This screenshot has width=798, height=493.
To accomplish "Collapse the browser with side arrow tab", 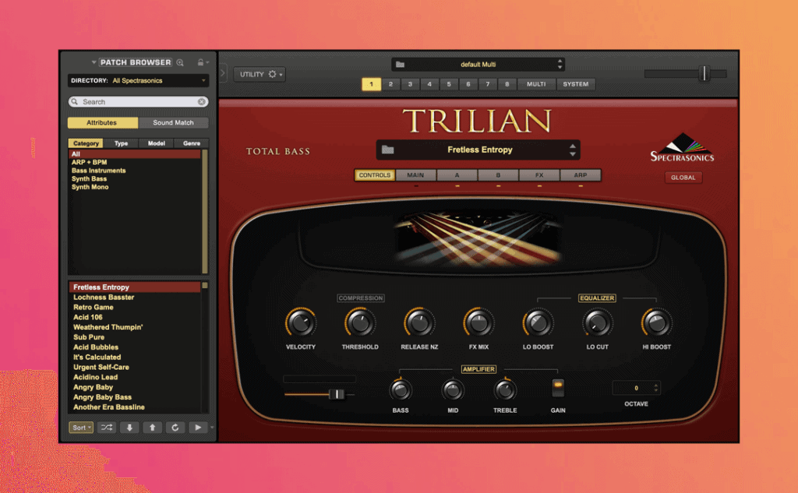I will point(222,72).
